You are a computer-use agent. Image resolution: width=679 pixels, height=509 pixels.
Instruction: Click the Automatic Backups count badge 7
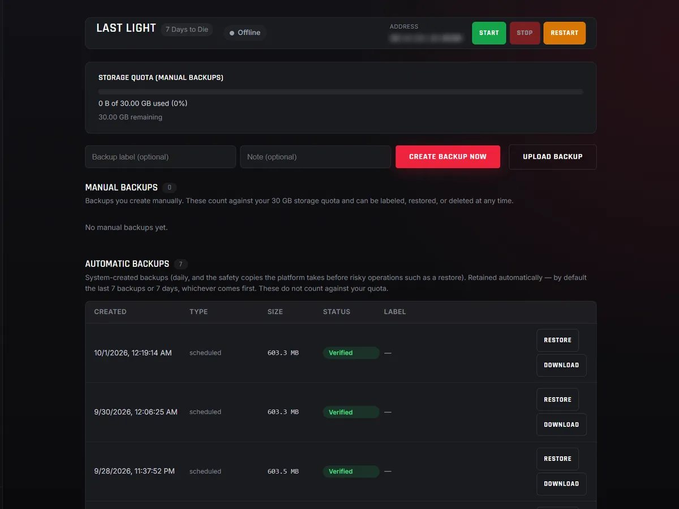pyautogui.click(x=181, y=264)
